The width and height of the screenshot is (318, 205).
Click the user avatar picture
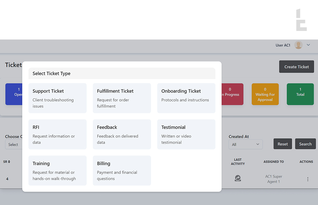[298, 45]
